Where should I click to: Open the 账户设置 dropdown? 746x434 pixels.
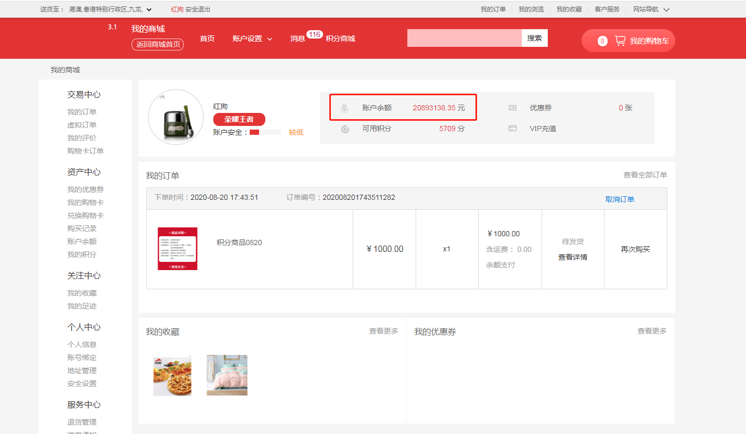pyautogui.click(x=252, y=39)
